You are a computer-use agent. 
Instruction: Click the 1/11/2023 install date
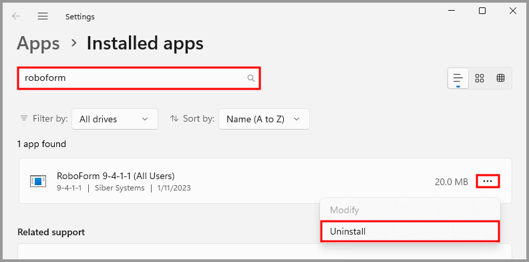(x=174, y=188)
